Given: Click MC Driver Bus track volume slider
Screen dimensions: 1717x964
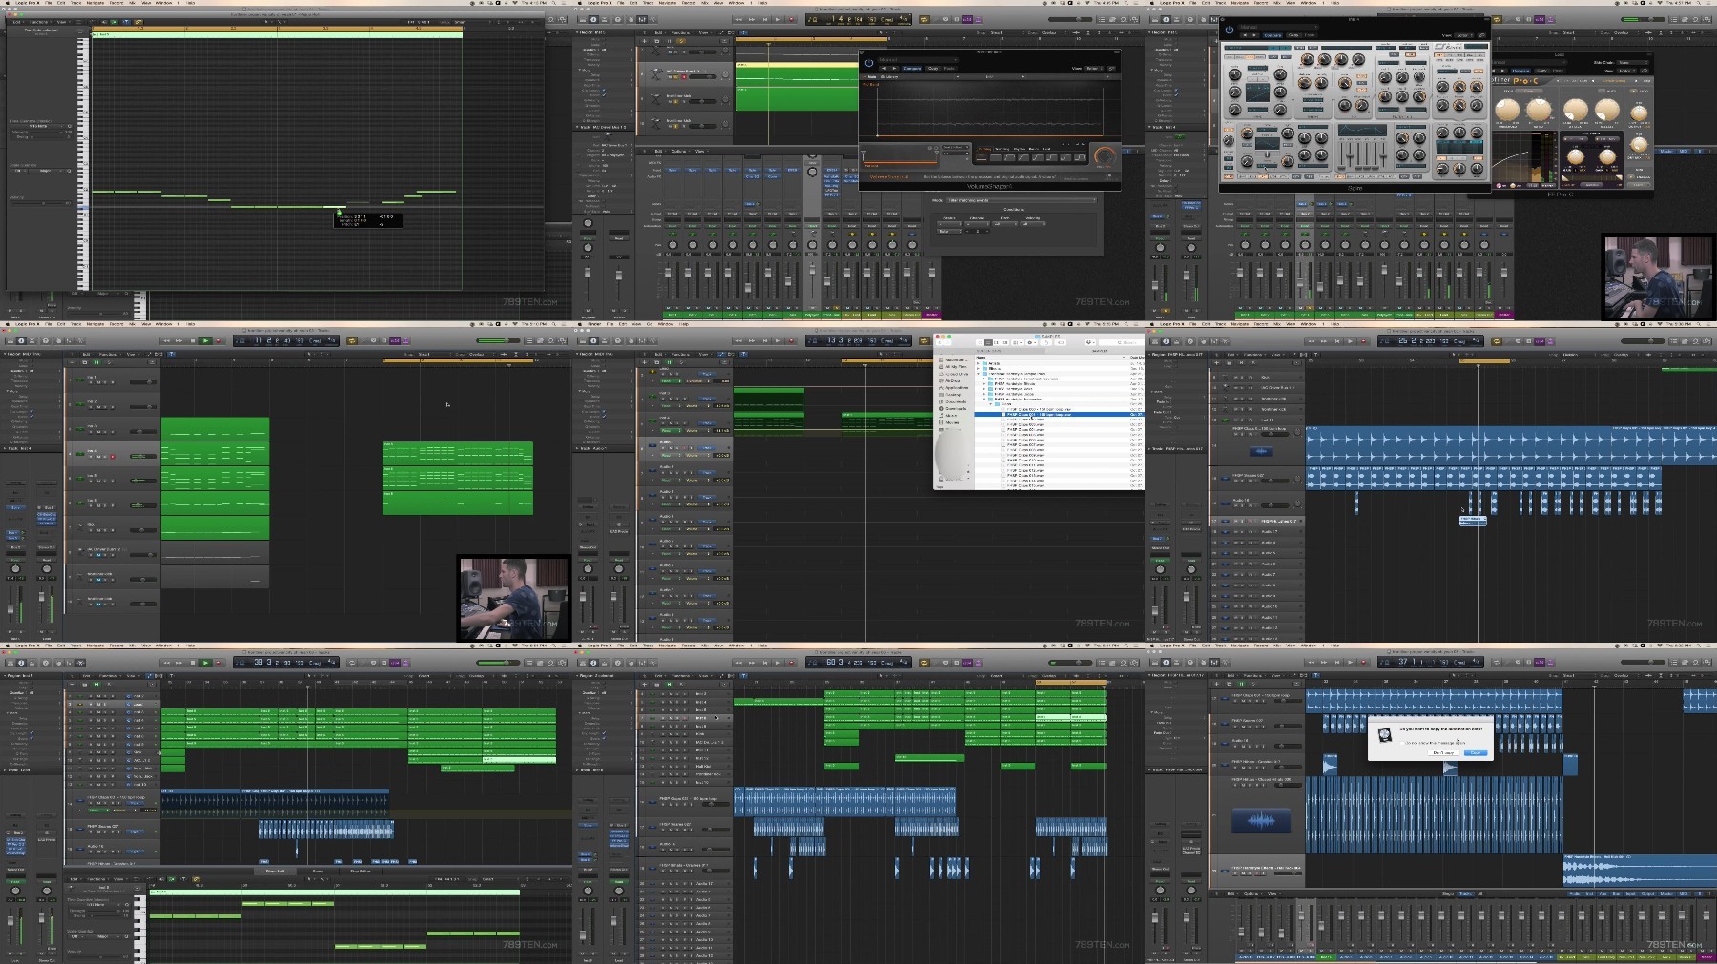Looking at the screenshot, I should click(x=703, y=77).
